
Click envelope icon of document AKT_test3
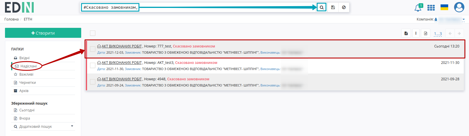tap(99, 63)
